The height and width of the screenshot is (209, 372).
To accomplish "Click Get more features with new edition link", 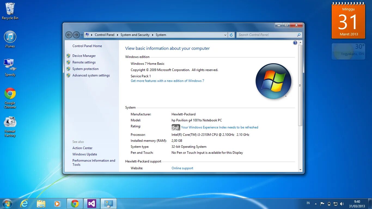I will (167, 81).
